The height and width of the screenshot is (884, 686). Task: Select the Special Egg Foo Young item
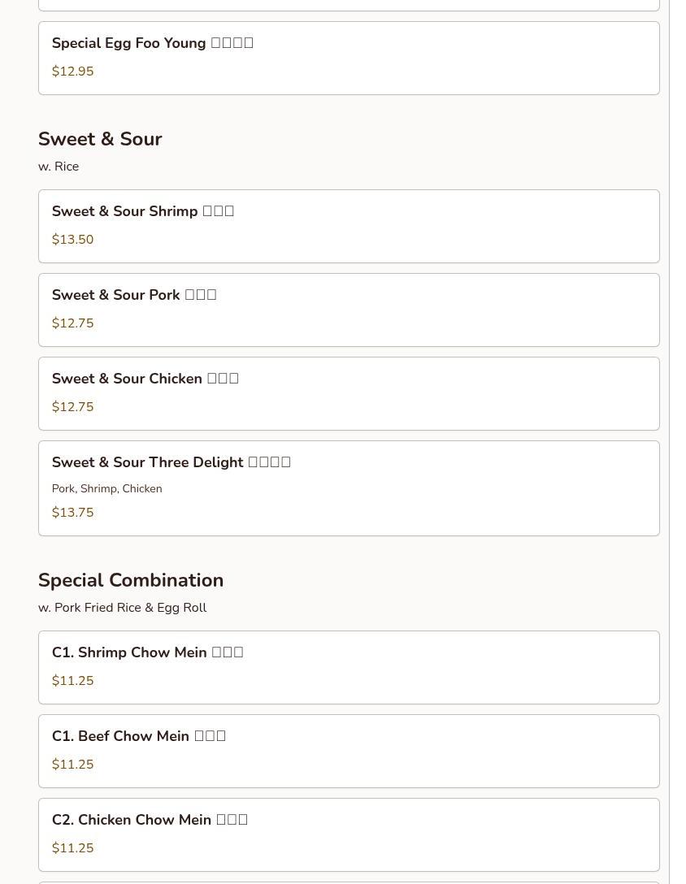point(153,44)
